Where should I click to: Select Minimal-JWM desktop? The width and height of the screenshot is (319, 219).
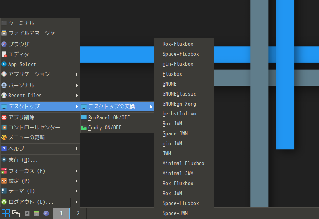click(184, 174)
